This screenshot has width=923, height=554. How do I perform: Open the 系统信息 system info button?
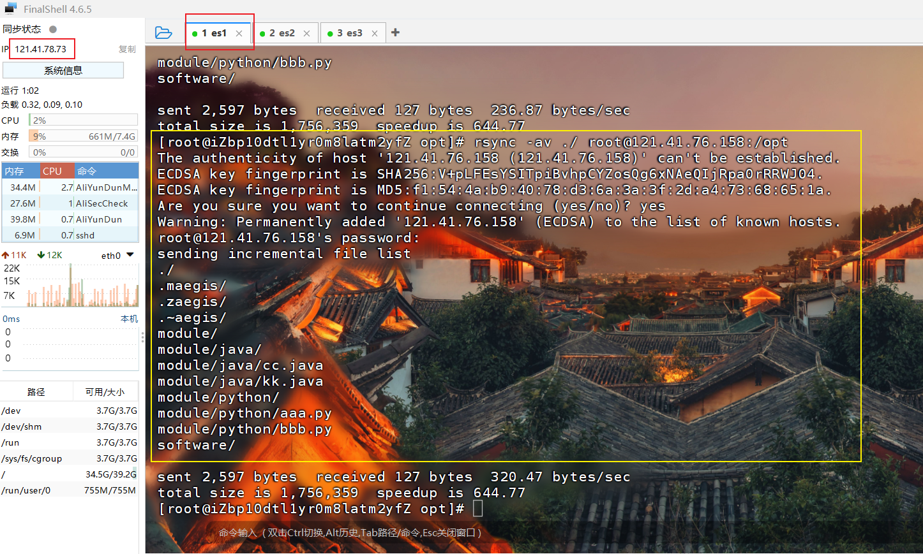pyautogui.click(x=63, y=71)
